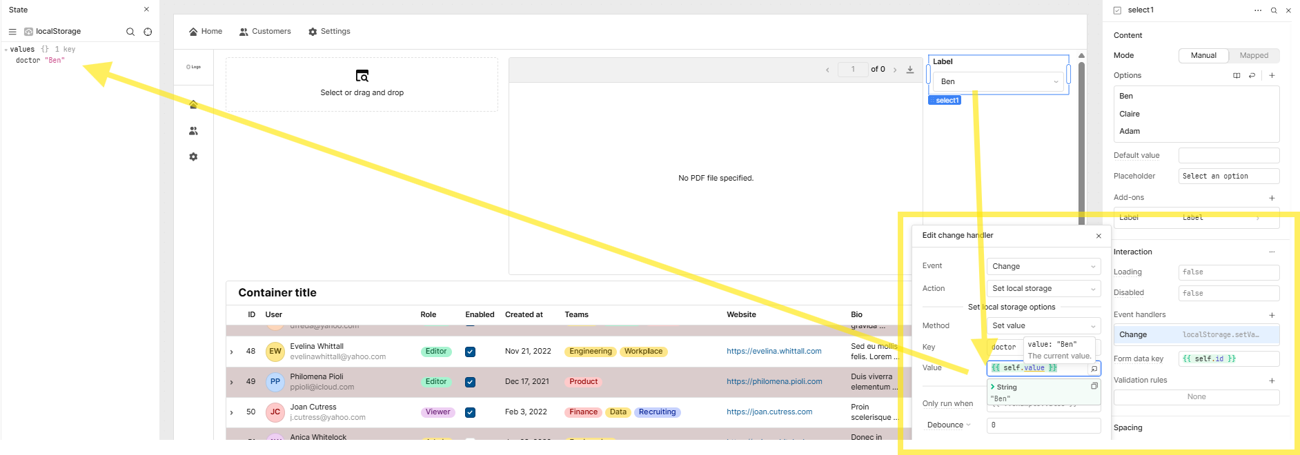Screen dimensions: 1300x455
Task: Toggle Enabled checkbox for Evelina Whittall
Action: point(470,352)
